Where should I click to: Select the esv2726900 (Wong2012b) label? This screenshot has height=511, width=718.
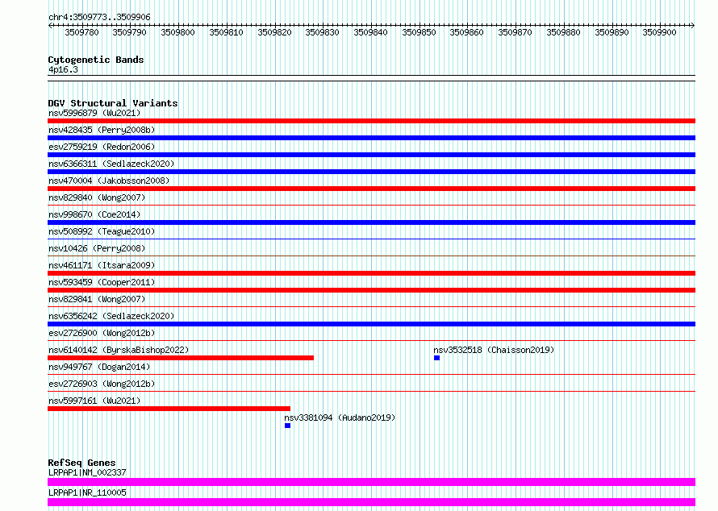tap(102, 333)
